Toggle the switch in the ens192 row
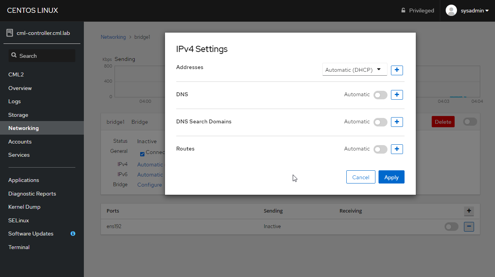Image resolution: width=495 pixels, height=277 pixels. point(451,226)
